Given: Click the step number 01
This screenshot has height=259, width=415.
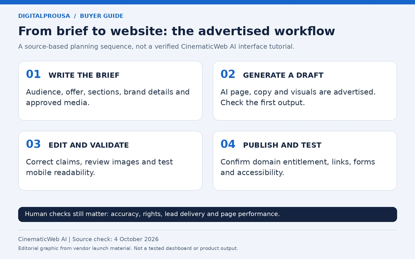Looking at the screenshot, I should (x=33, y=74).
